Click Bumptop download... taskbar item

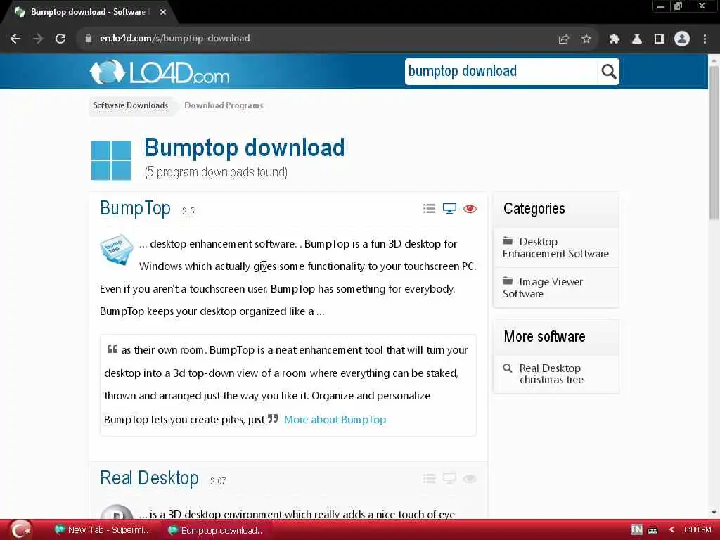216,530
